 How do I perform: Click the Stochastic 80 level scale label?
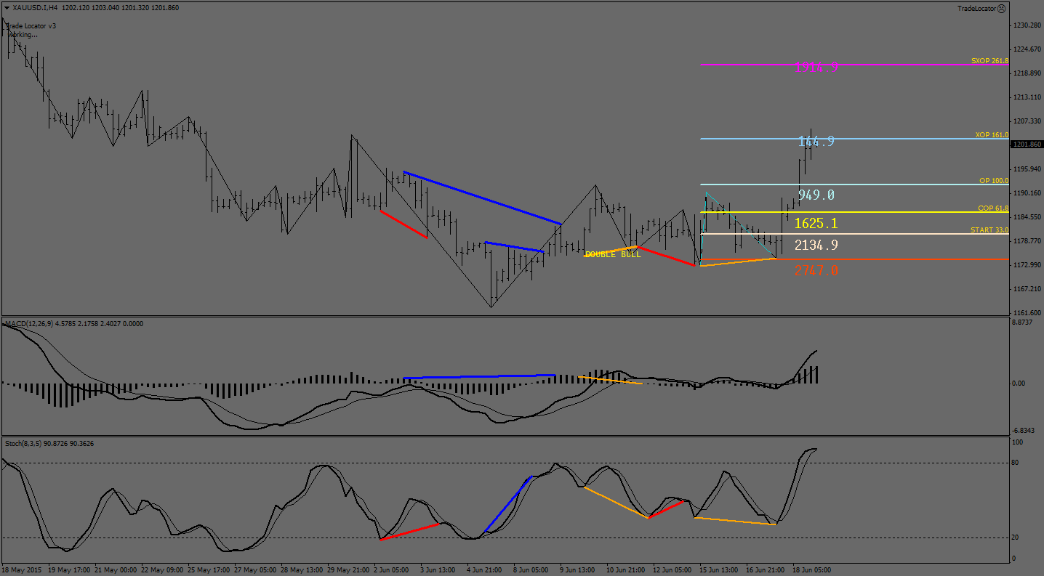[x=1017, y=463]
